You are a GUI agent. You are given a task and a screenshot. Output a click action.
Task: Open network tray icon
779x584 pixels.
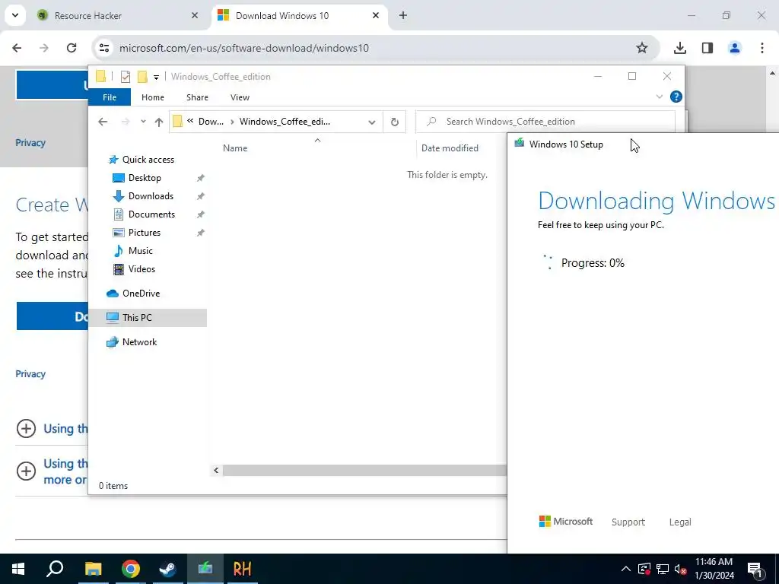[x=663, y=569]
